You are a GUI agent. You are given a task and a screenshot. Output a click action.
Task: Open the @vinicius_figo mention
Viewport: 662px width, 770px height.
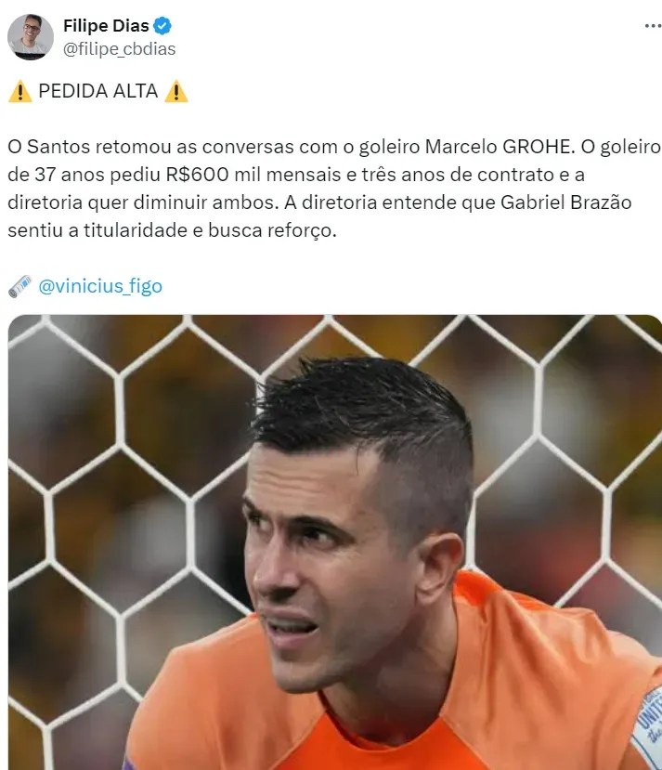pyautogui.click(x=100, y=286)
